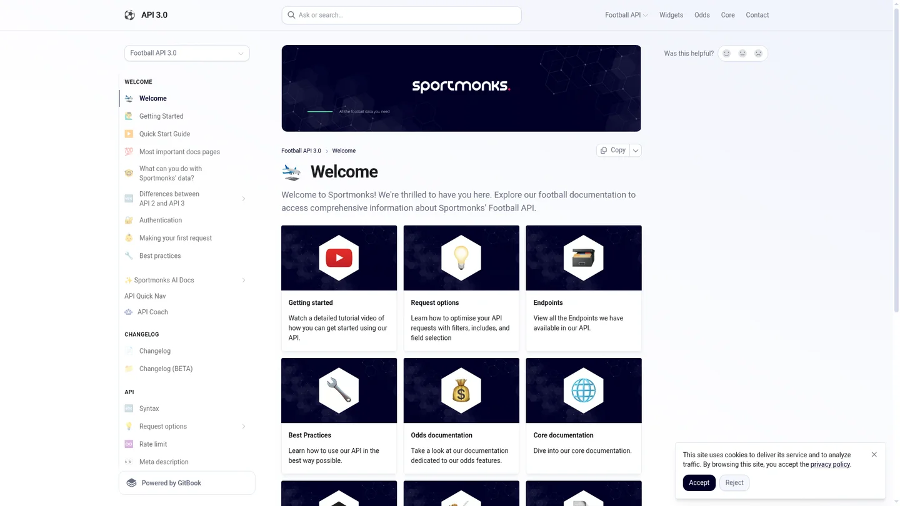This screenshot has width=900, height=506.
Task: Click the light bulb icon on Request options card
Action: (461, 258)
